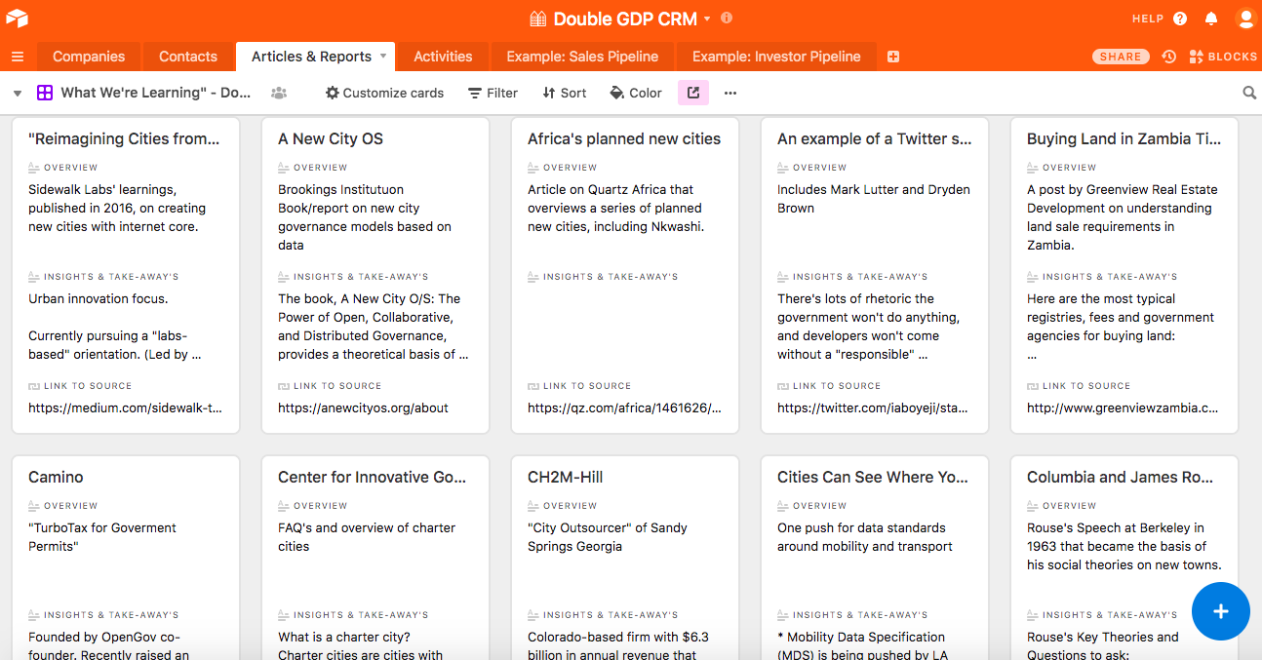This screenshot has width=1262, height=660.
Task: Open view collaborators people icon
Action: click(279, 93)
